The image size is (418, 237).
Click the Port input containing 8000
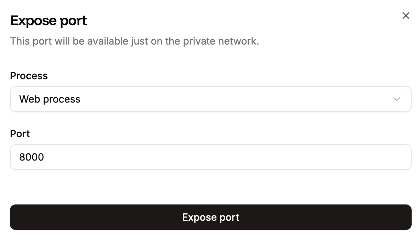(x=211, y=157)
